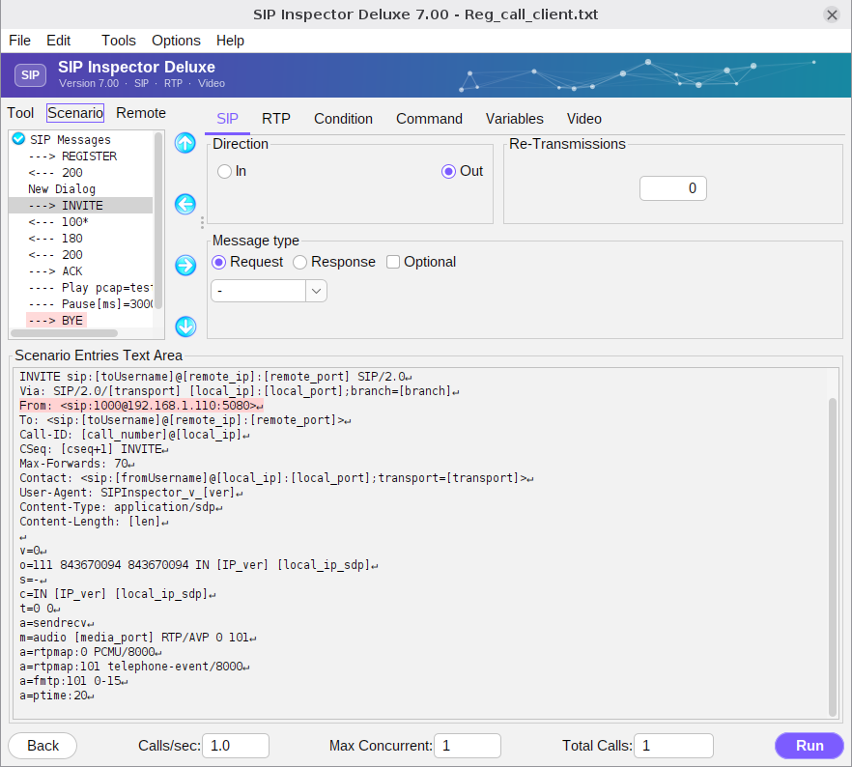Switch to the Remote tab
This screenshot has width=852, height=767.
pos(141,113)
